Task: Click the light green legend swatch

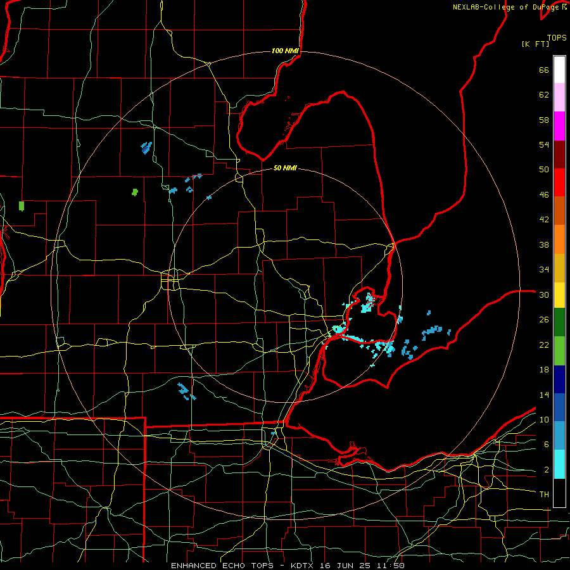Action: pyautogui.click(x=559, y=351)
